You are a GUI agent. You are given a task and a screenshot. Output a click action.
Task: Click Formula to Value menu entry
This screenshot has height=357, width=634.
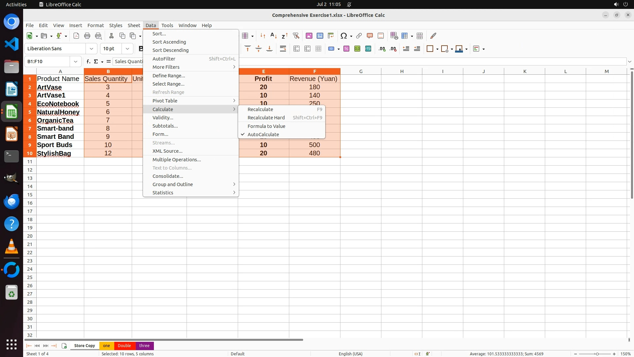(266, 126)
